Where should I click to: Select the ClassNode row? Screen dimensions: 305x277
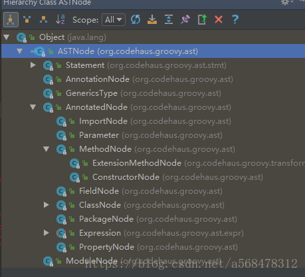[x=153, y=205]
